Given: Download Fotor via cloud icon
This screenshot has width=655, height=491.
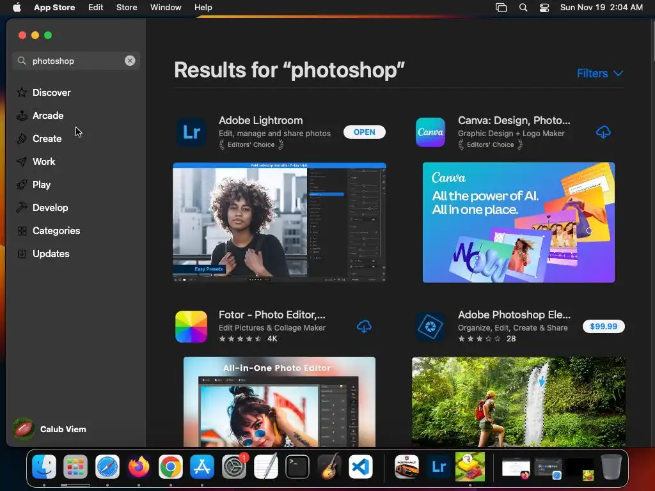Looking at the screenshot, I should coord(364,327).
